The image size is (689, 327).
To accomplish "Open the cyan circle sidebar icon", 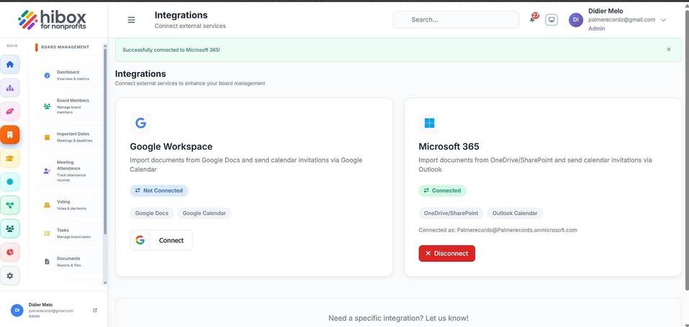I will click(9, 182).
